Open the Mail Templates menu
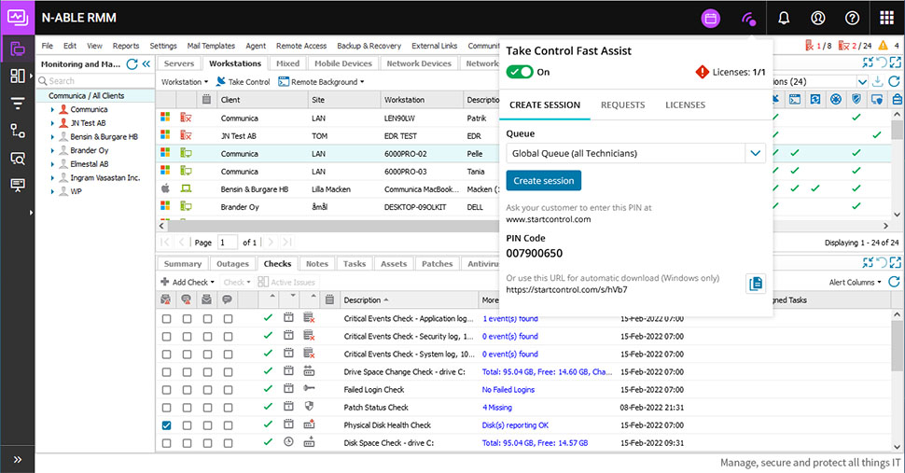Image resolution: width=905 pixels, height=473 pixels. click(211, 46)
